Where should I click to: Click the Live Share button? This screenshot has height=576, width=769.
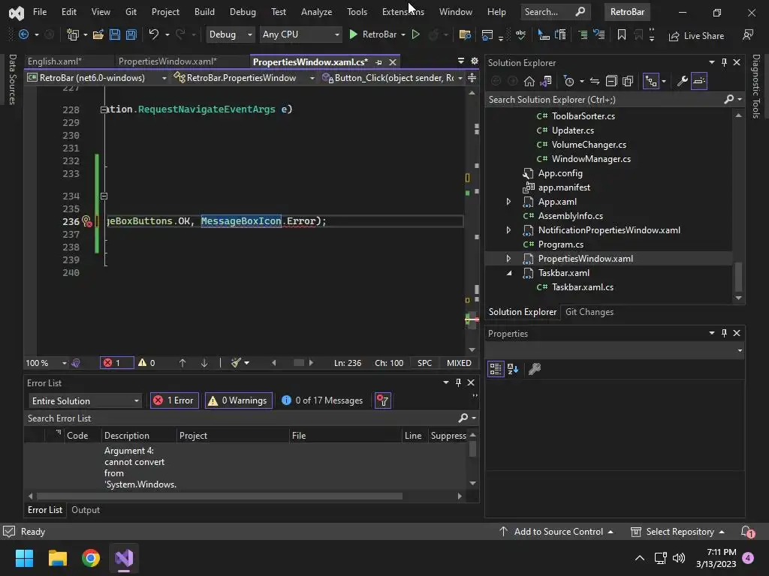[x=696, y=36]
